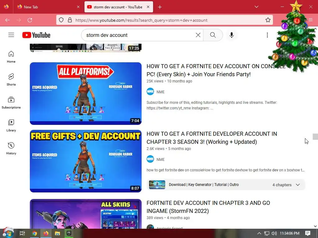Screen dimensions: 318x238
Task: Click the Subscribe for more description text
Action: [x=212, y=105]
